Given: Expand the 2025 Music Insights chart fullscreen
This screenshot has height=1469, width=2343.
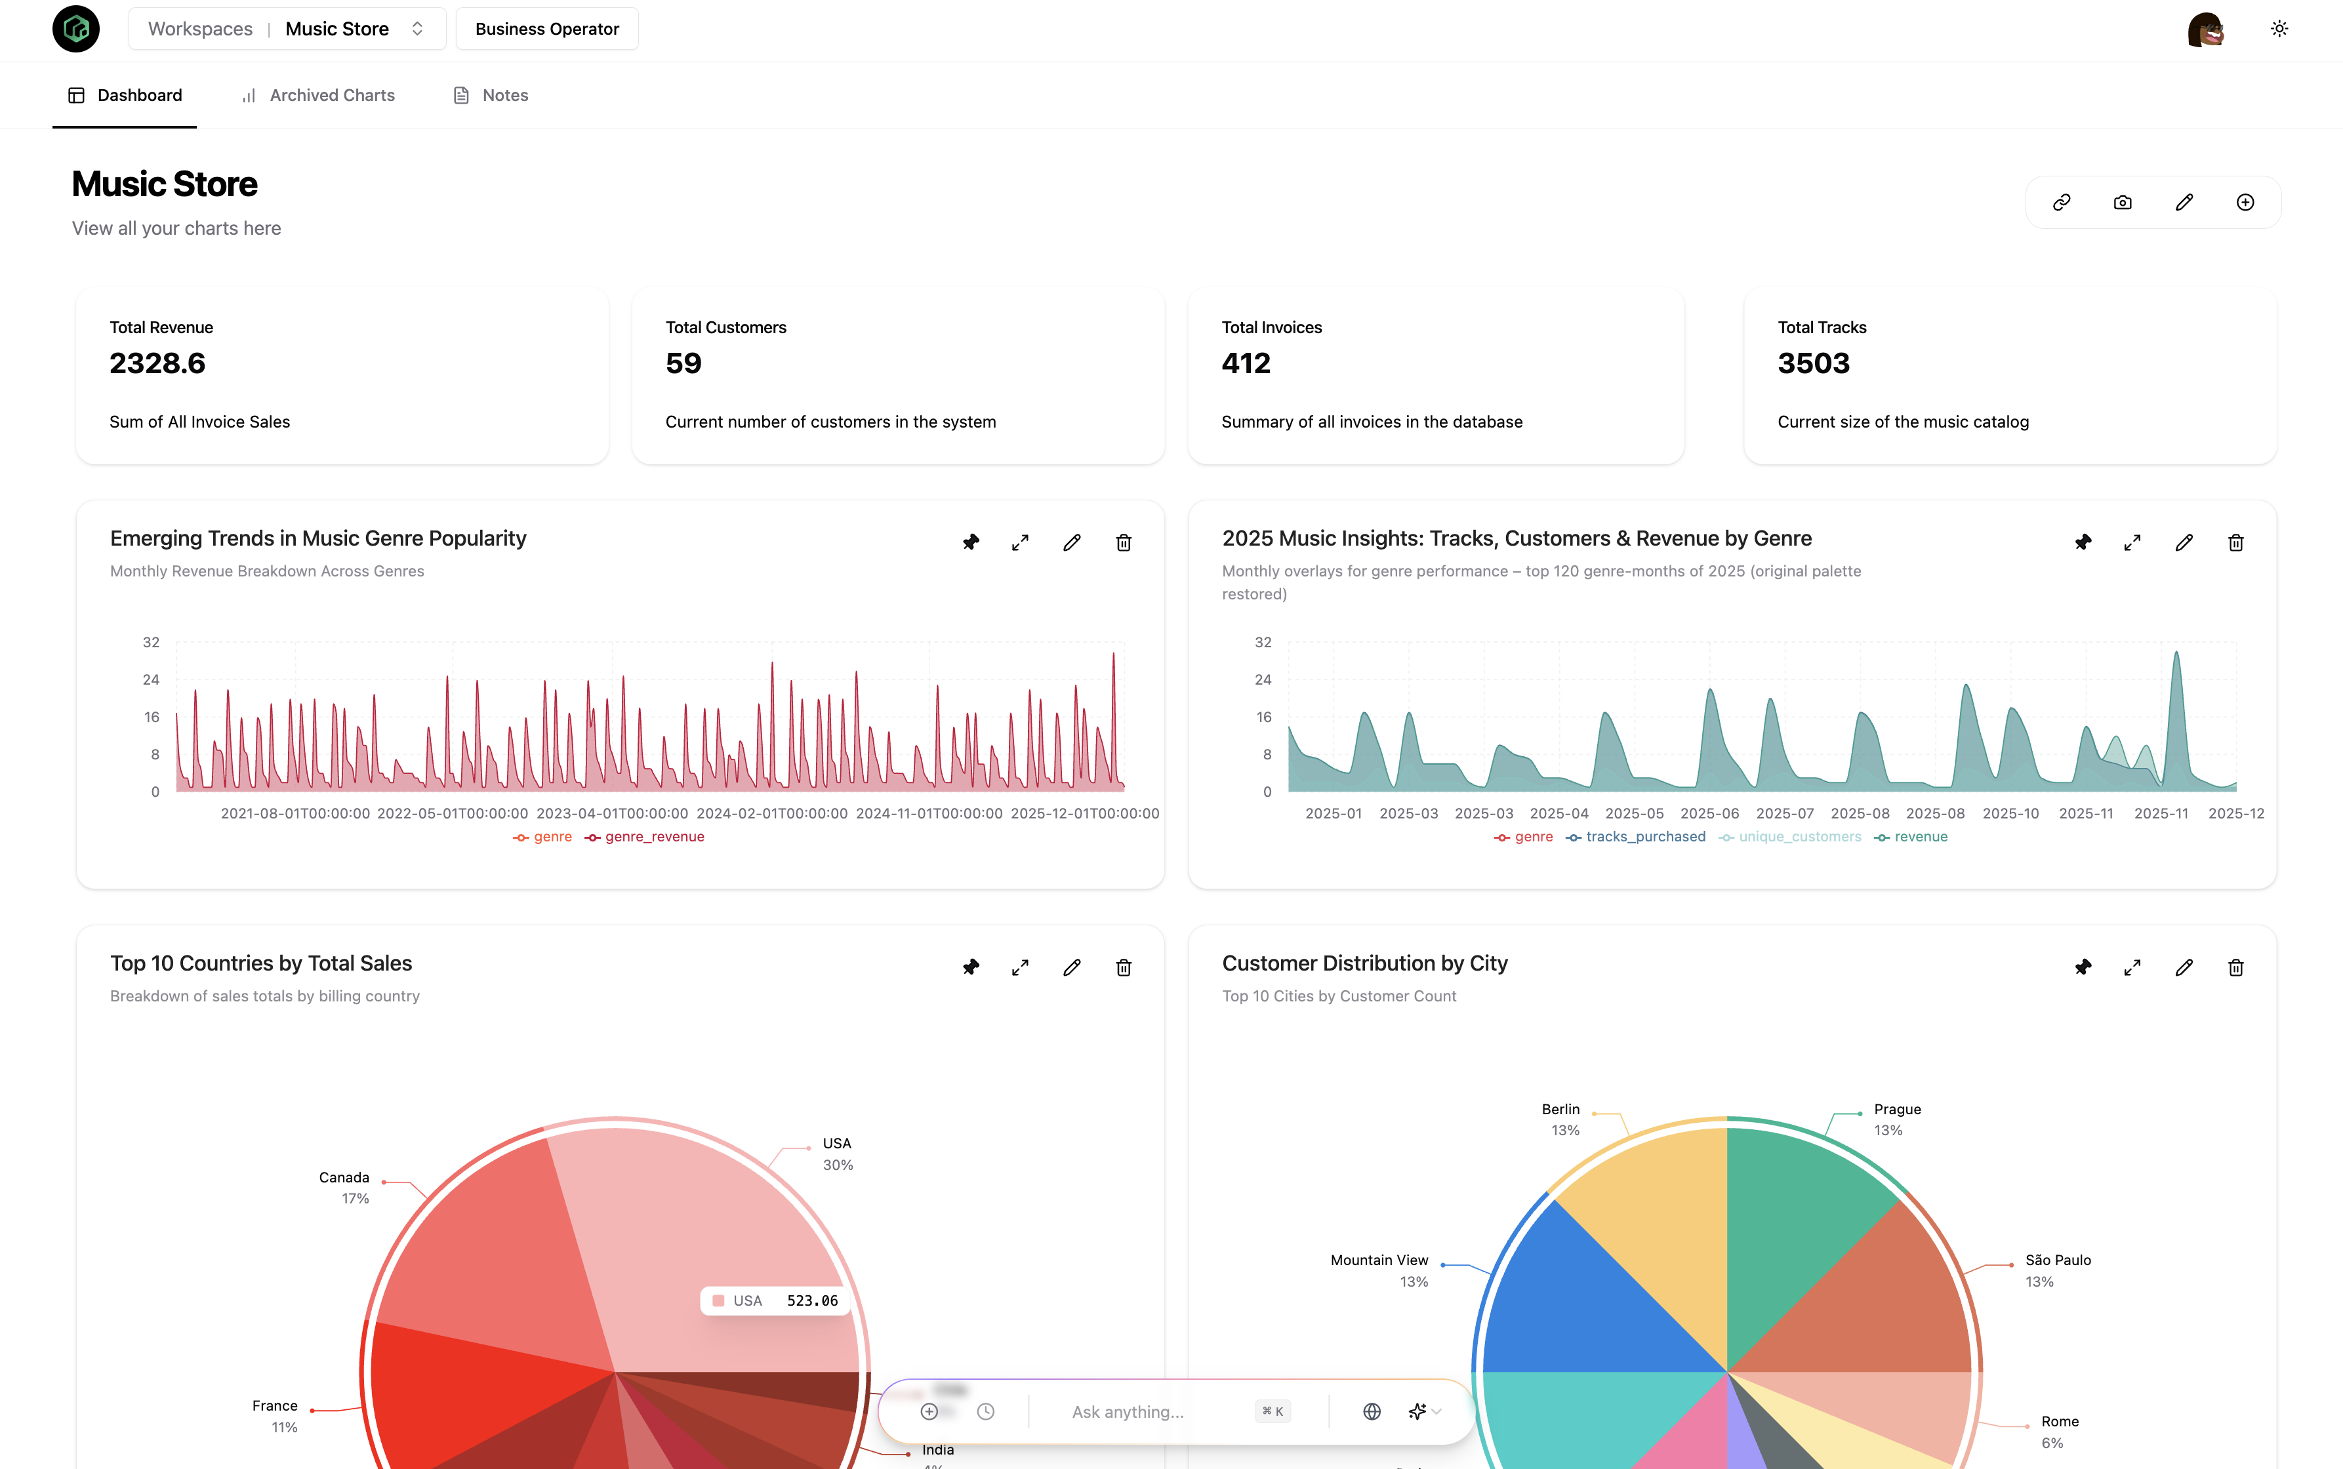Looking at the screenshot, I should coord(2132,542).
